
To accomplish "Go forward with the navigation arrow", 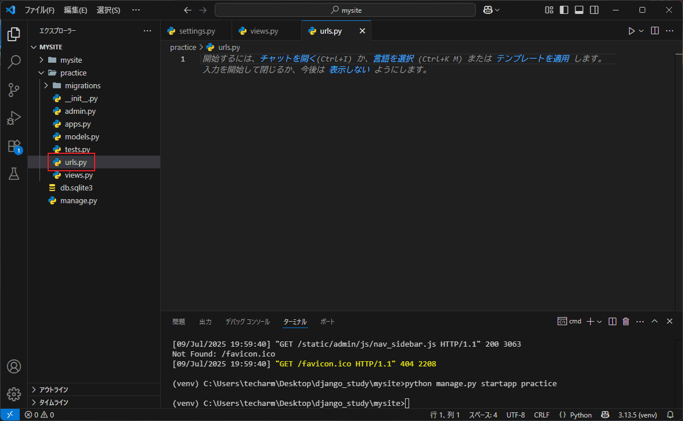I will [203, 10].
